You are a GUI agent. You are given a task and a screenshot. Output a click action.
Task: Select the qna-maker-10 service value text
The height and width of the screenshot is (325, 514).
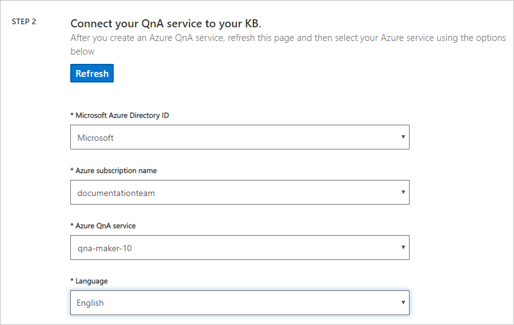(x=104, y=248)
